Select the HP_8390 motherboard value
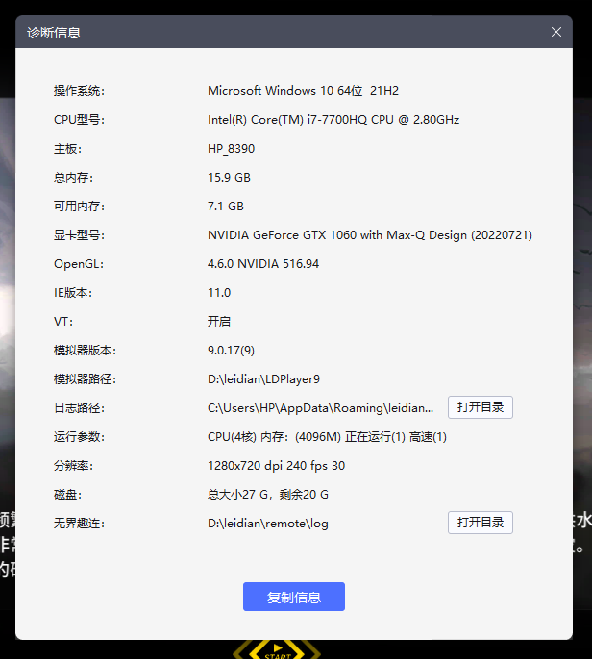Screen dimensions: 592x659 [x=231, y=149]
